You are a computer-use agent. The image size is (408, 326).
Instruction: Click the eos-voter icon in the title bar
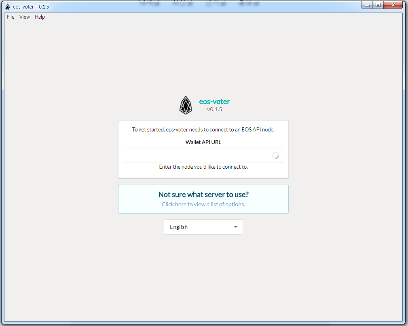[x=8, y=7]
